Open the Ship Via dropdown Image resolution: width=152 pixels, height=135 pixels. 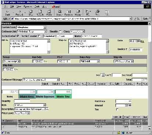(x=132, y=61)
